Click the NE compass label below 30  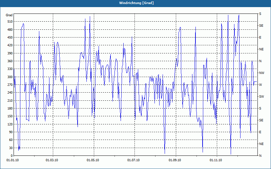tap(261, 144)
